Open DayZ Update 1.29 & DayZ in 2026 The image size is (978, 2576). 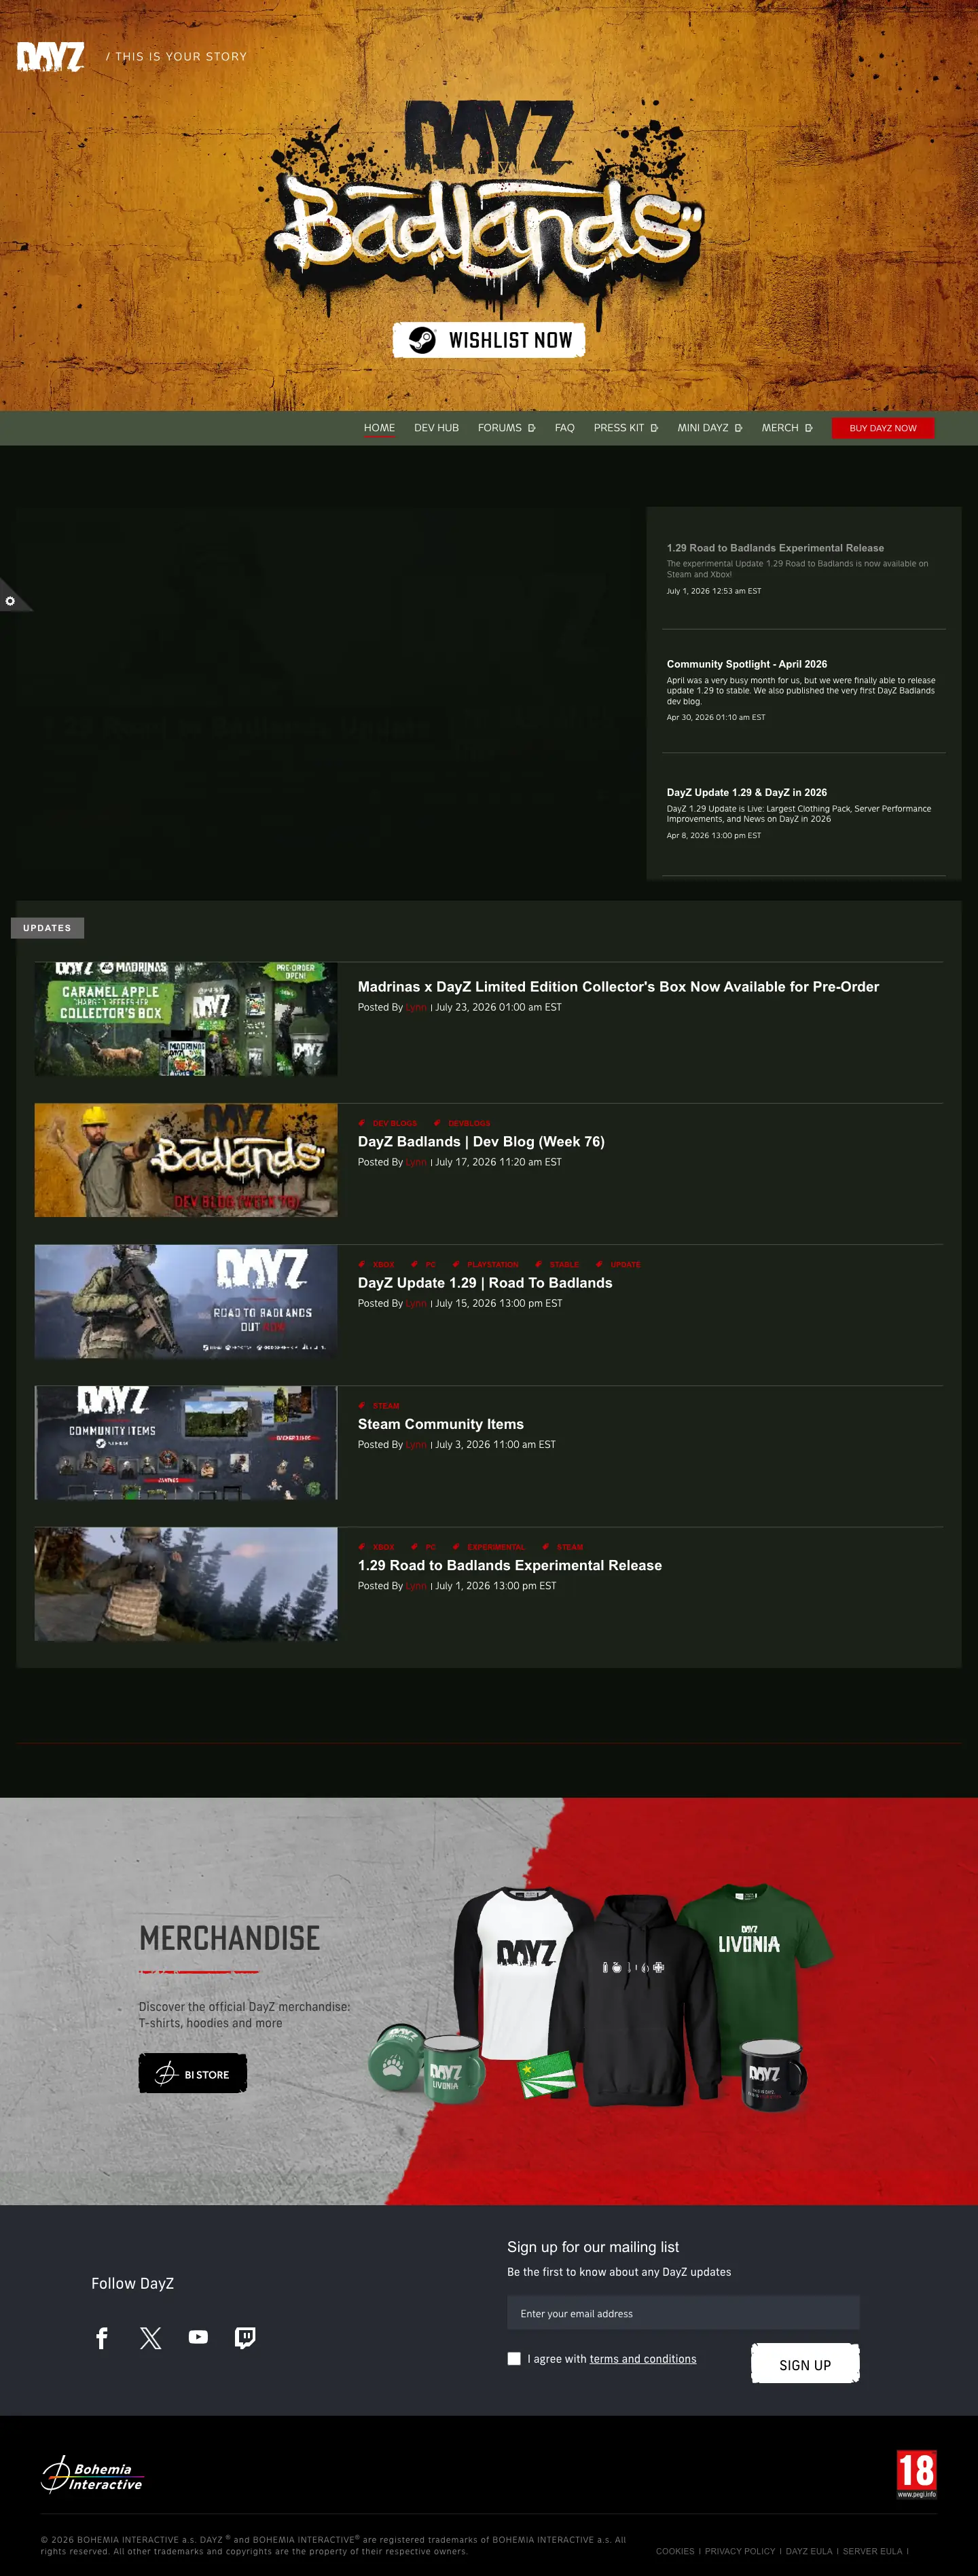pyautogui.click(x=747, y=792)
